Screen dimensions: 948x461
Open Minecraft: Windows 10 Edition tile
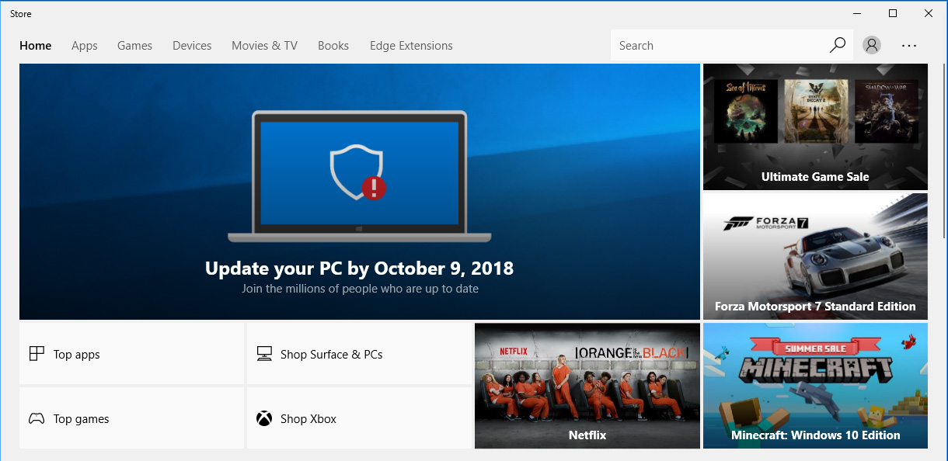(815, 386)
